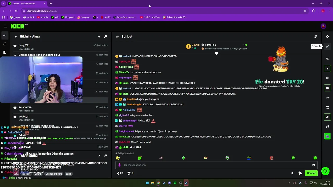
Task: Open Spotify from the taskbar
Action: [x=175, y=183]
